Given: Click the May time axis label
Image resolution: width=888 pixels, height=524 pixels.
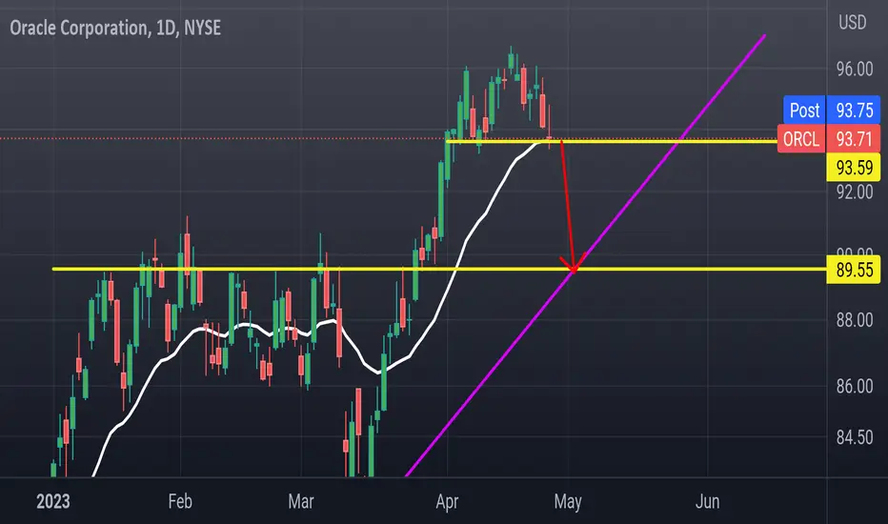Looking at the screenshot, I should click(x=568, y=502).
